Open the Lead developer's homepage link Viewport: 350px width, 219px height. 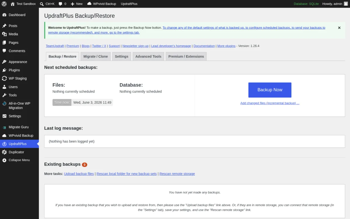(171, 46)
